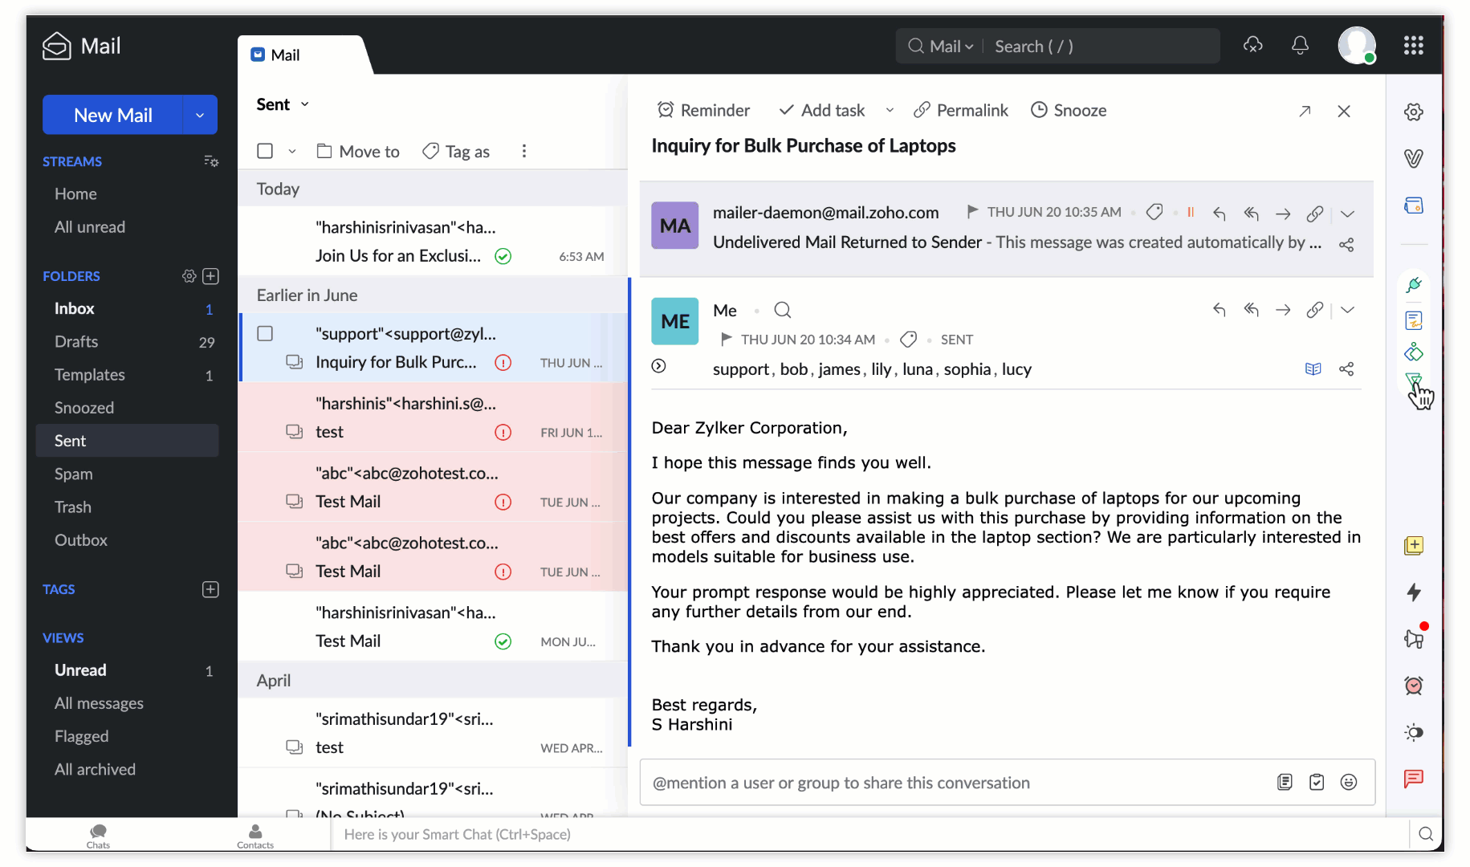The height and width of the screenshot is (867, 1470).
Task: Open the 'Join Us for an Exclusi...' email
Action: [x=433, y=242]
